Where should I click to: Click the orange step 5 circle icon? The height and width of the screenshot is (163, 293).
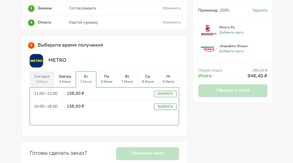click(x=31, y=45)
